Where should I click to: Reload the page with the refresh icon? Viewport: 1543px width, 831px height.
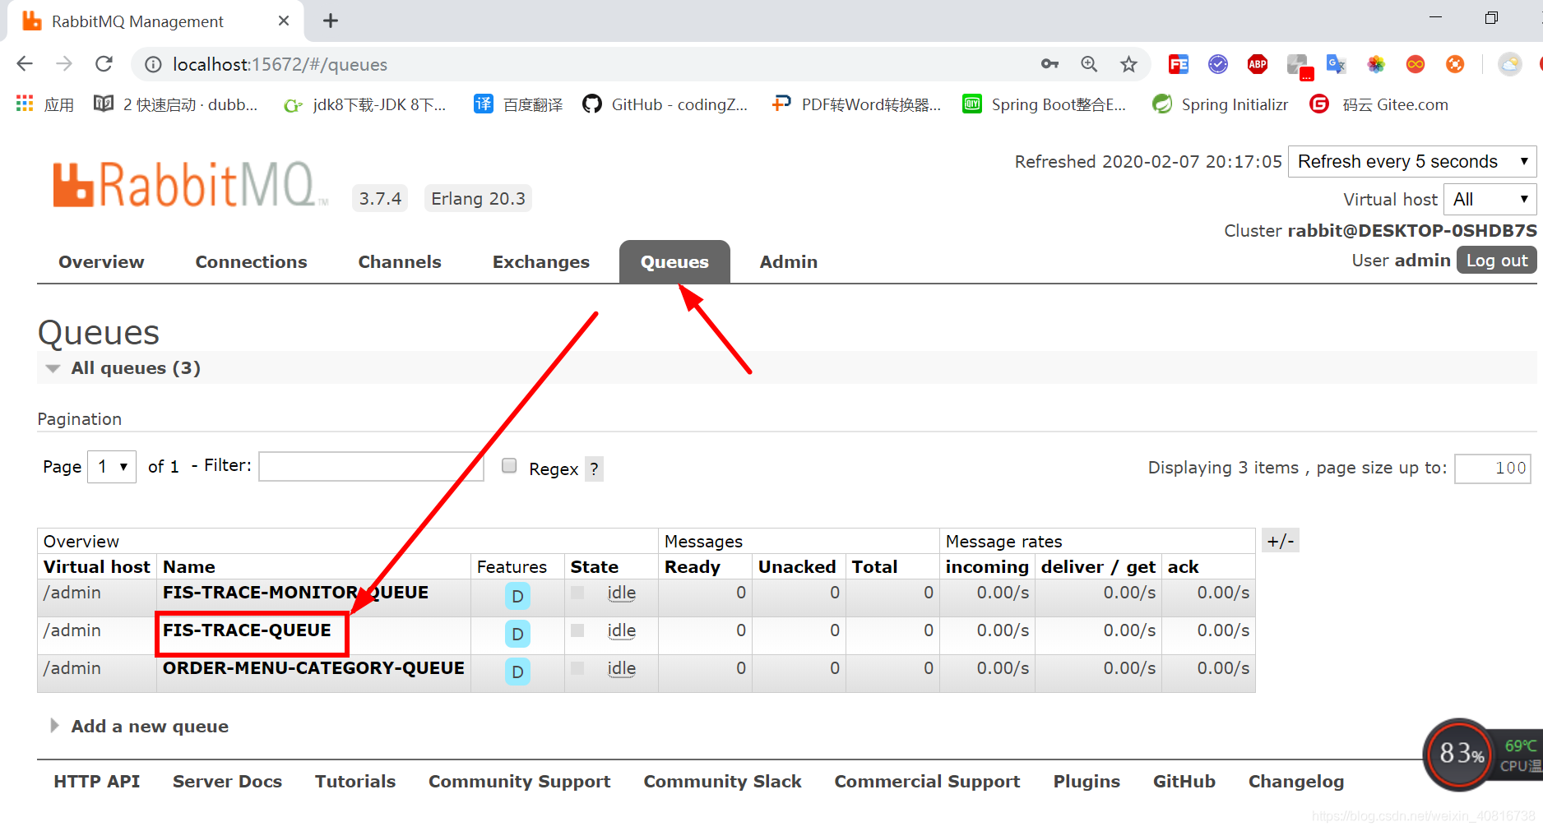[x=104, y=64]
